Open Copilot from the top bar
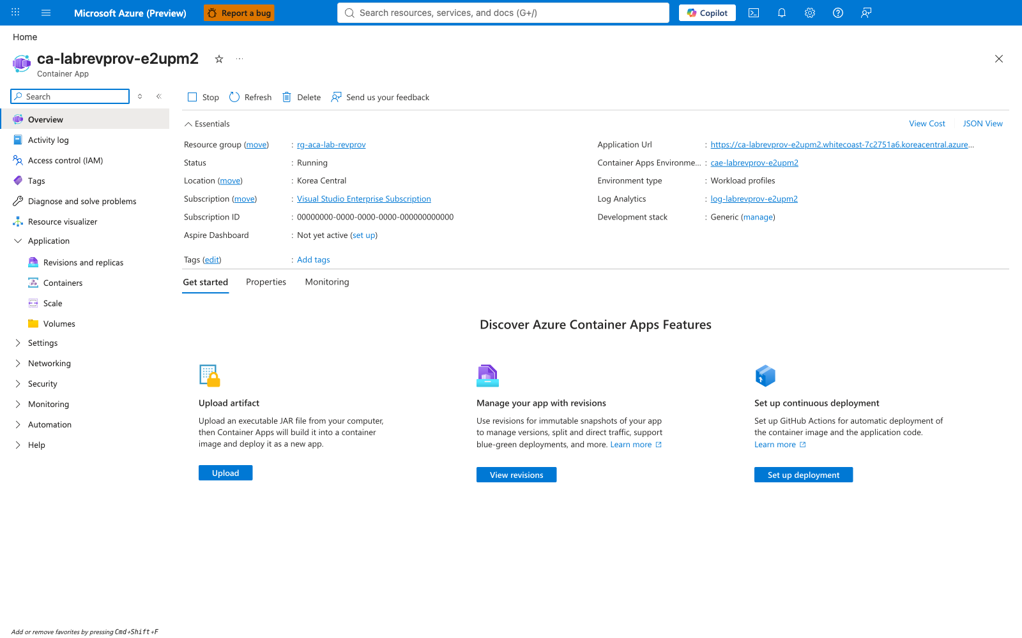 707,13
